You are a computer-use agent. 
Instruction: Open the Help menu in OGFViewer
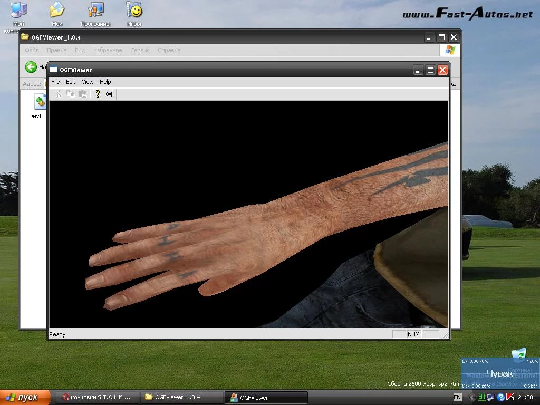click(105, 82)
